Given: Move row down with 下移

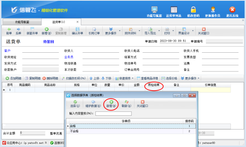Looking at the screenshot, I should coord(107,78).
